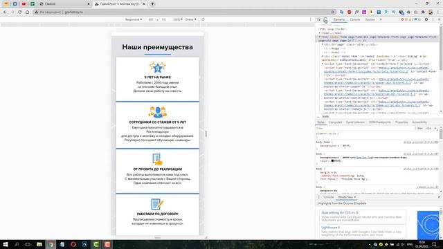Screen dimensions: 443x249
Task: Open DevTools three-dot customize menu
Action: pyautogui.click(x=433, y=19)
